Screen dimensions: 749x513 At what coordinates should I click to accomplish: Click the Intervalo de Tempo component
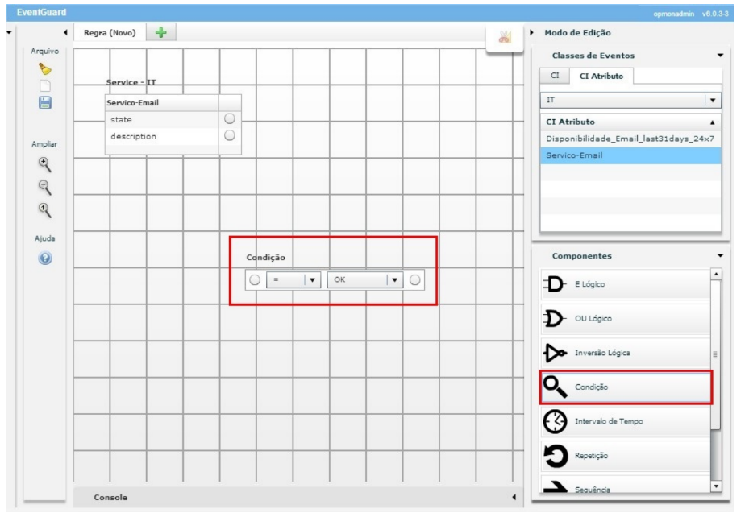[624, 421]
